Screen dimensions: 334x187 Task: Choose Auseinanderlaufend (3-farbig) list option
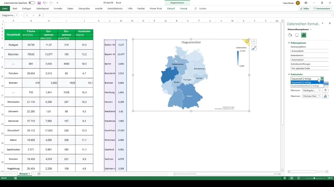click(307, 85)
